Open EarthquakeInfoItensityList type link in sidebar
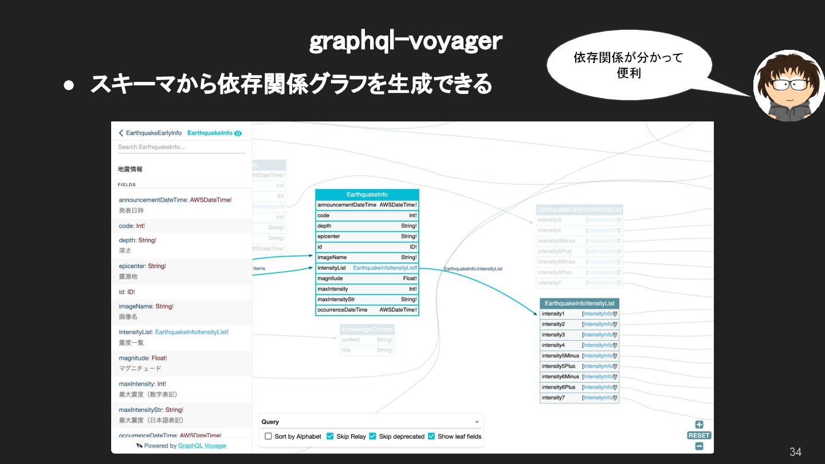This screenshot has height=464, width=825. pos(192,332)
